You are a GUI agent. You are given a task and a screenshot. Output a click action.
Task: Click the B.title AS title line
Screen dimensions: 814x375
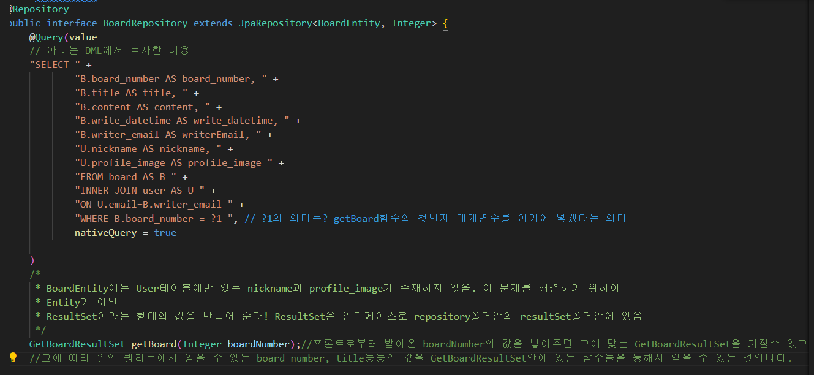[x=137, y=93]
